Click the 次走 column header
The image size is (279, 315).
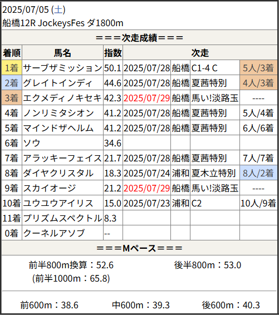point(200,53)
